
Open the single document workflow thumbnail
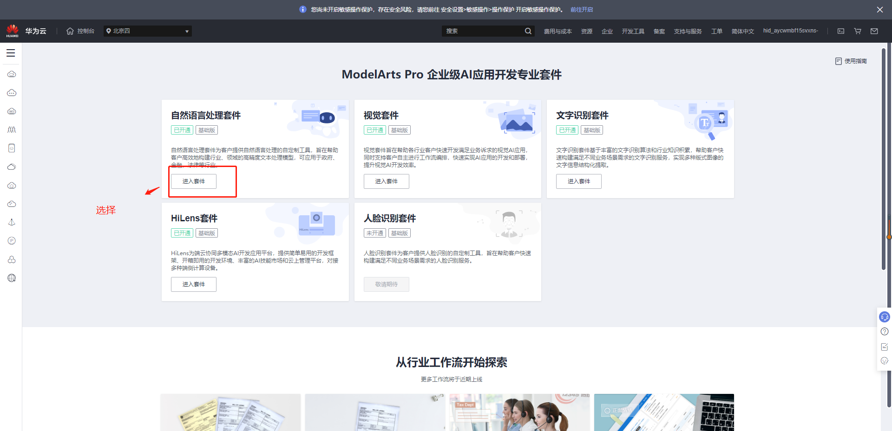(x=375, y=412)
